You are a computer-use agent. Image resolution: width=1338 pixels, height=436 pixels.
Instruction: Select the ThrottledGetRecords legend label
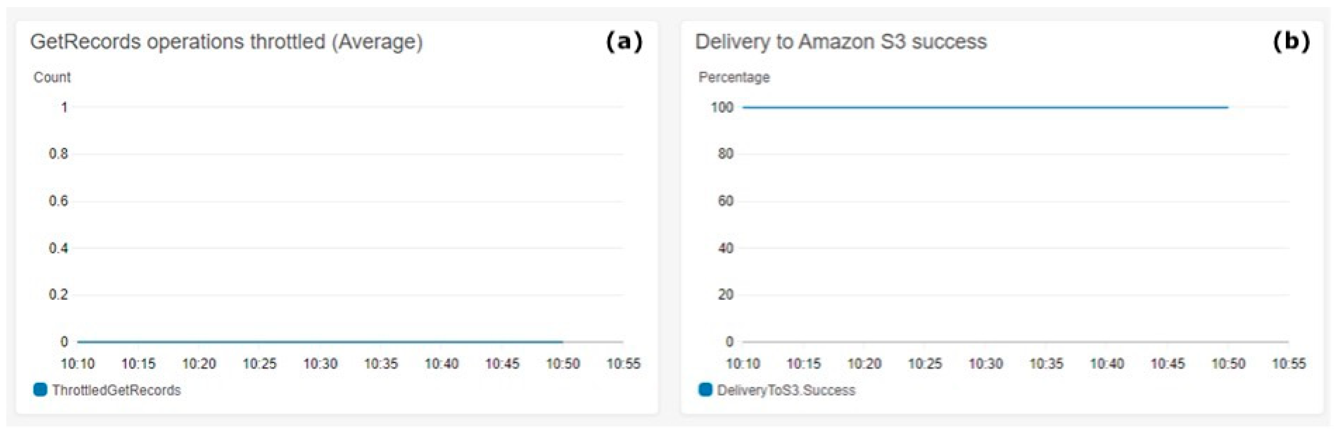pyautogui.click(x=116, y=390)
